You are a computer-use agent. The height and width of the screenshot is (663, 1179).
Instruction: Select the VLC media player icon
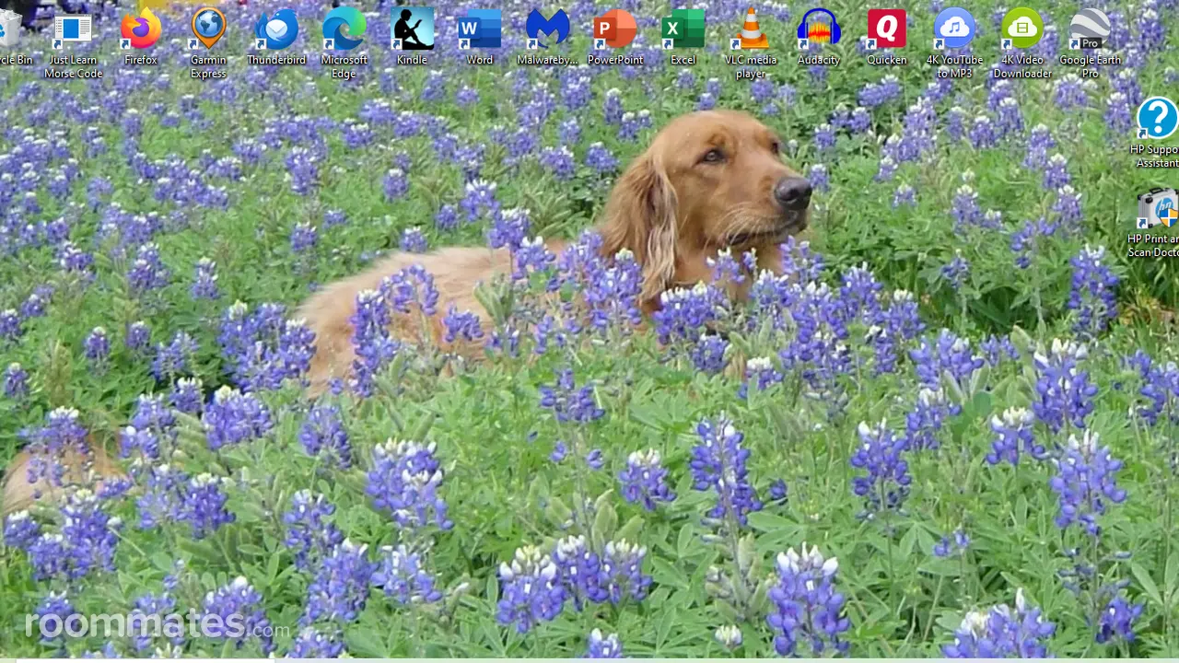click(751, 43)
